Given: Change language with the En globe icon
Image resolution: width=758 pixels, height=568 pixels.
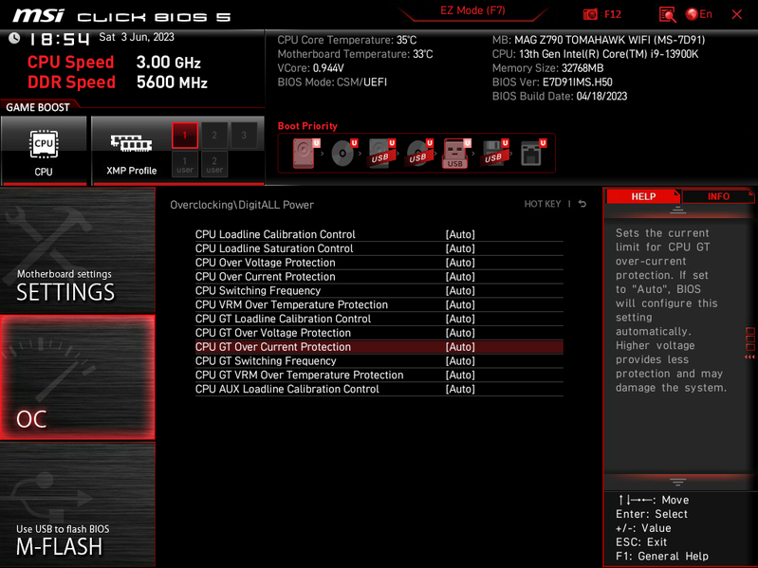Looking at the screenshot, I should click(x=699, y=14).
